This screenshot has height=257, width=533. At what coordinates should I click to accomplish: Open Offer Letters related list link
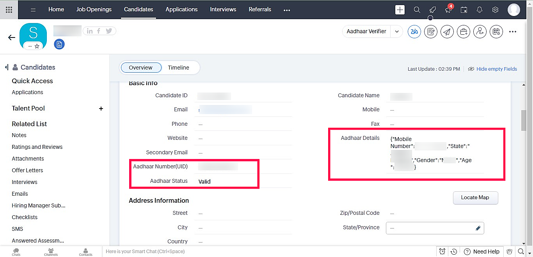[x=27, y=170]
